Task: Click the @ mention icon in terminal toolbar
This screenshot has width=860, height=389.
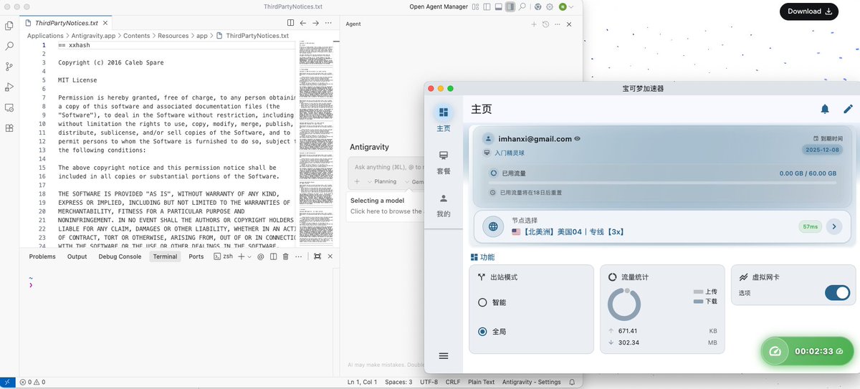Action: [x=261, y=256]
